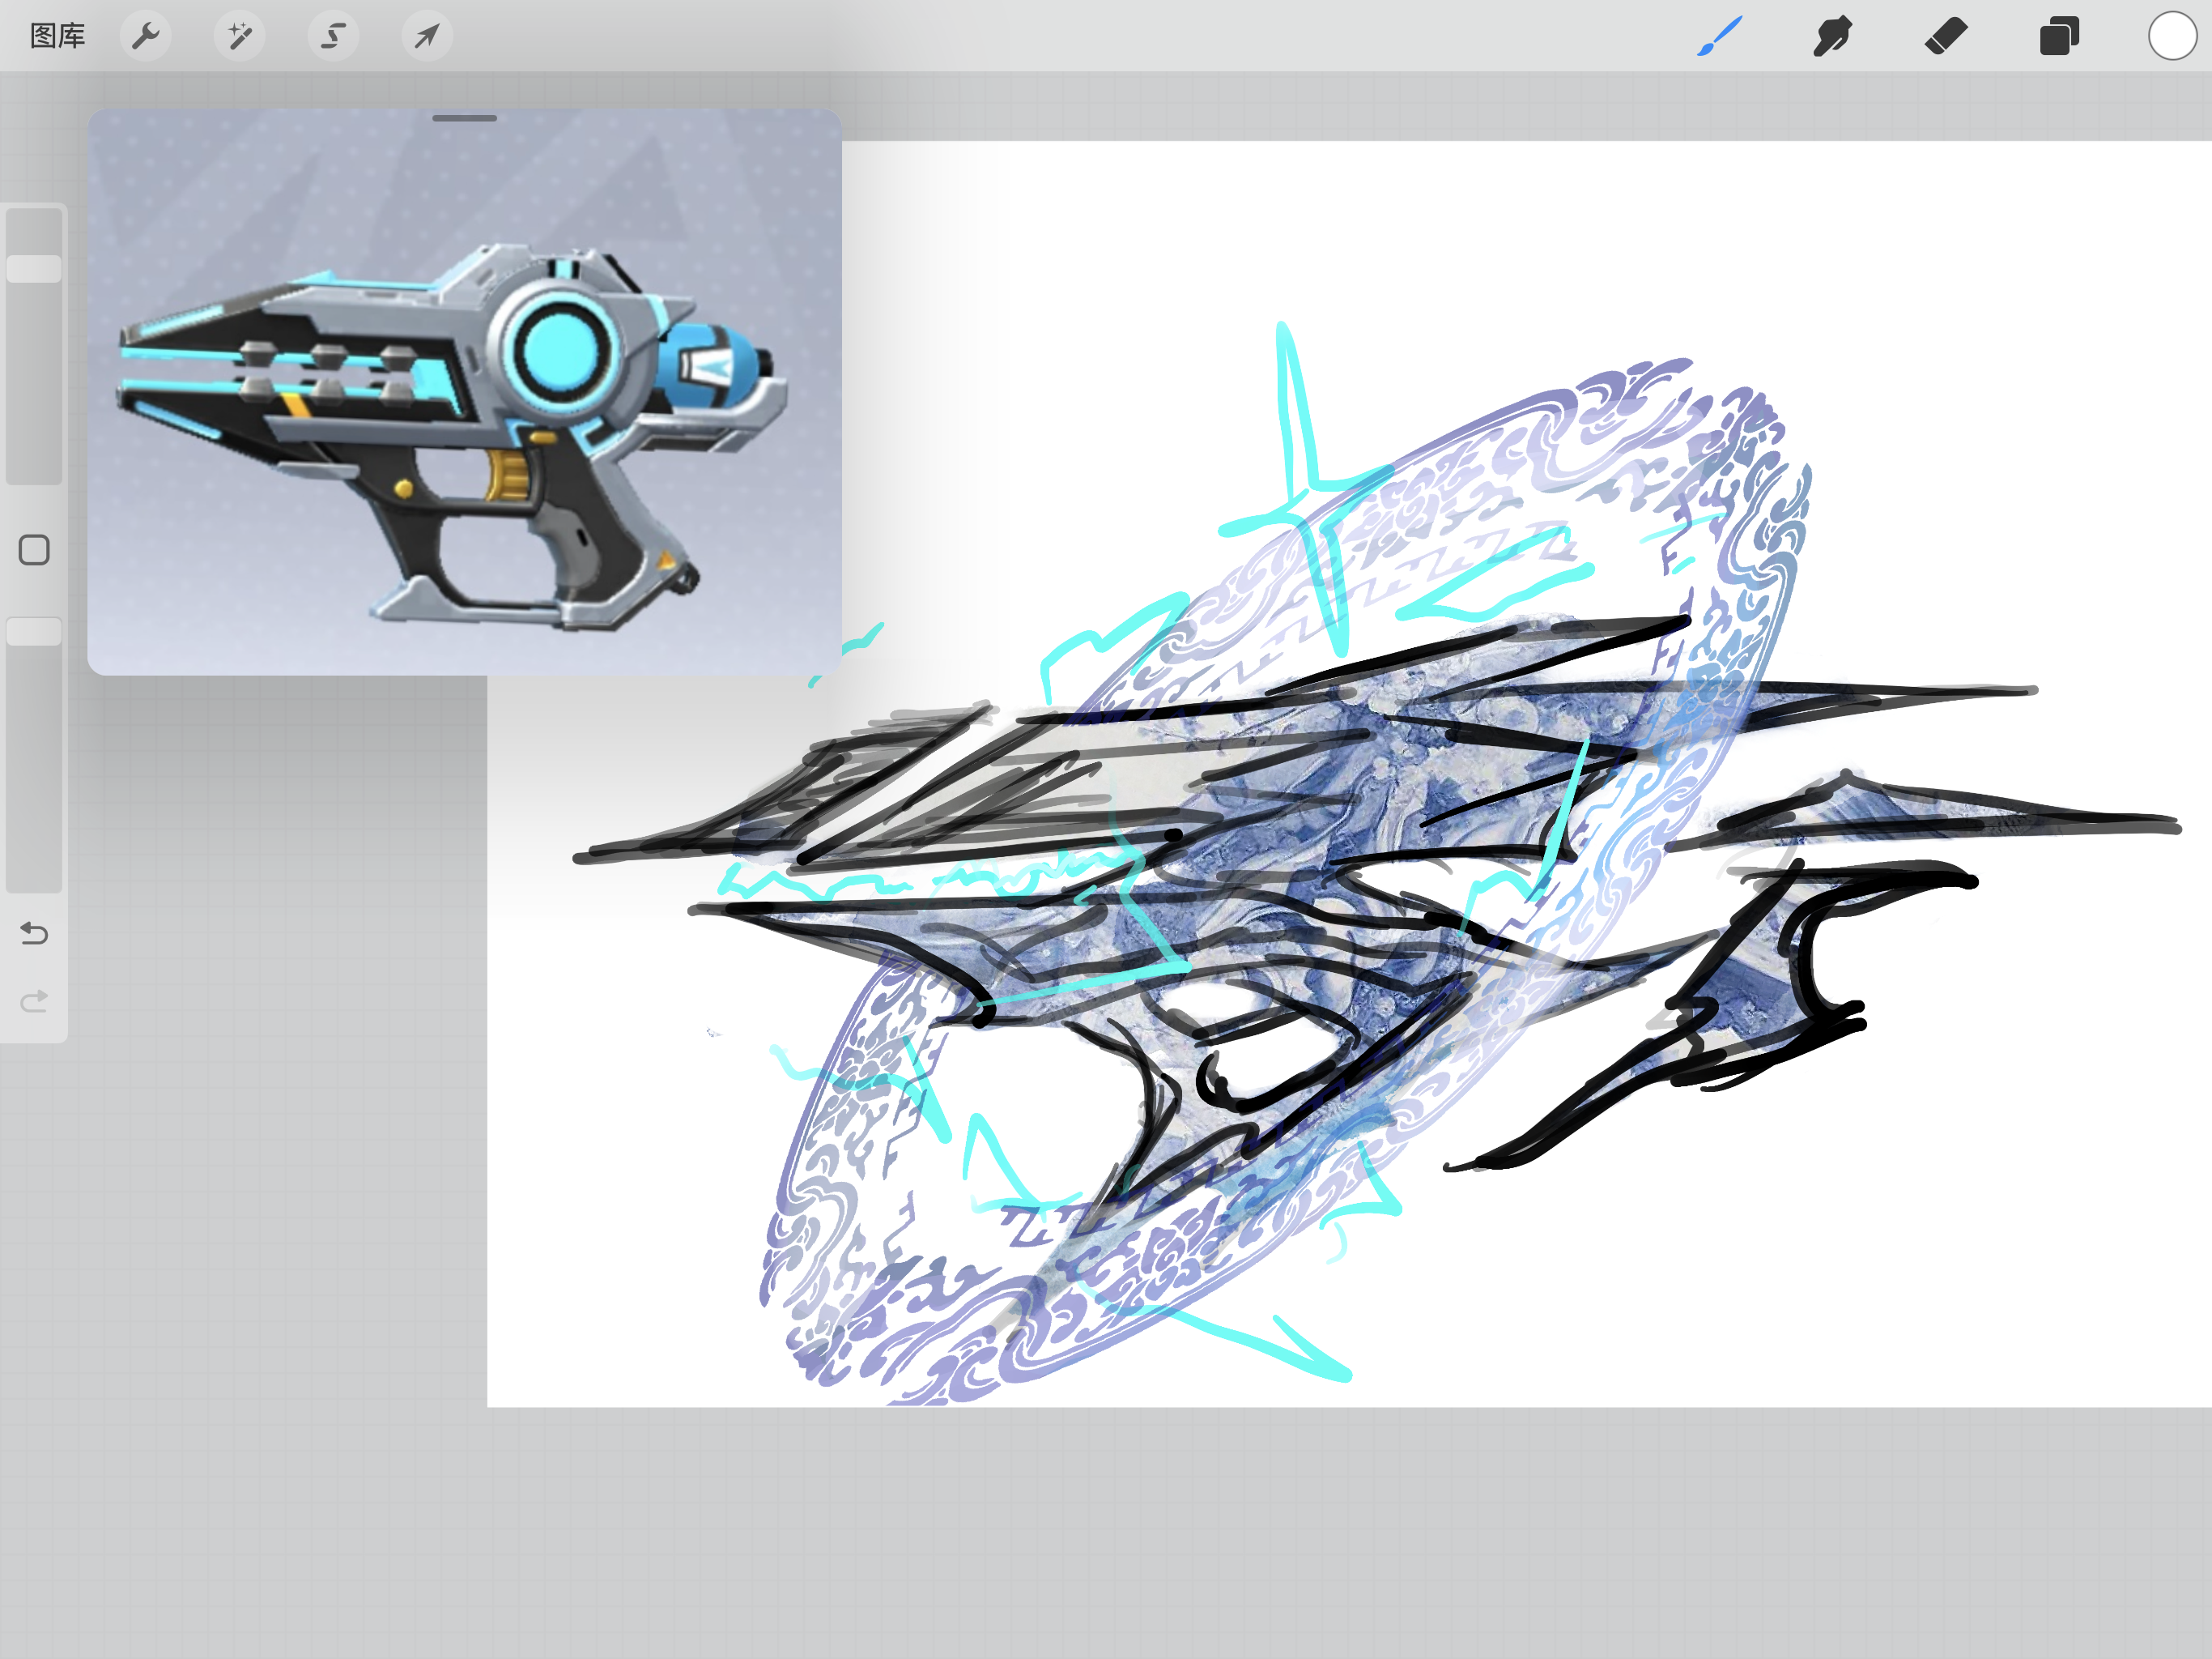Open the Layers panel
This screenshot has width=2212, height=1659.
2059,36
